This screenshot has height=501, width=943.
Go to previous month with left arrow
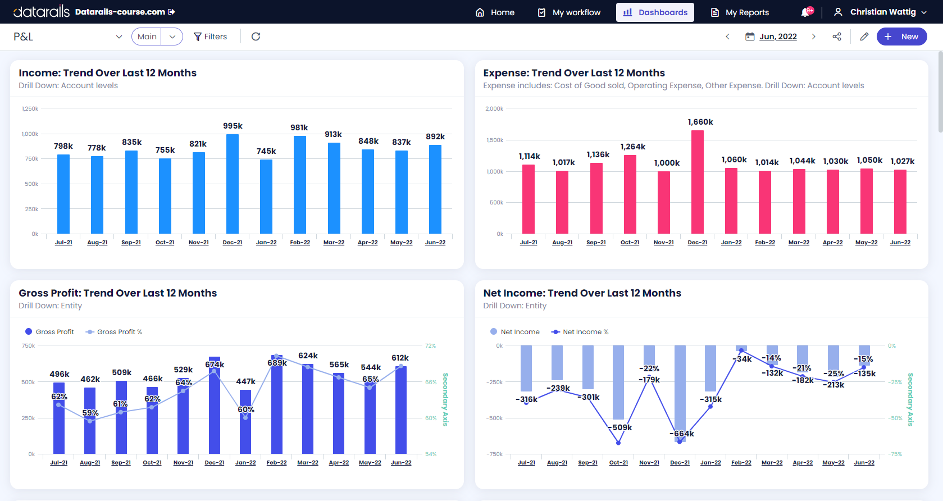click(728, 37)
